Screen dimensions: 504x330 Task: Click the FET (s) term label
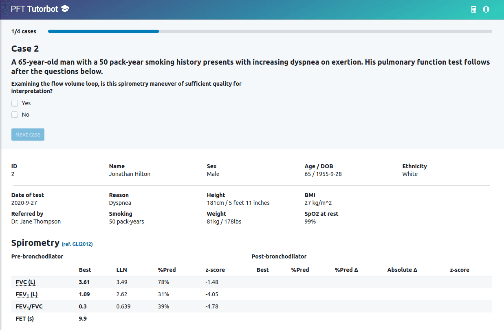click(x=22, y=319)
